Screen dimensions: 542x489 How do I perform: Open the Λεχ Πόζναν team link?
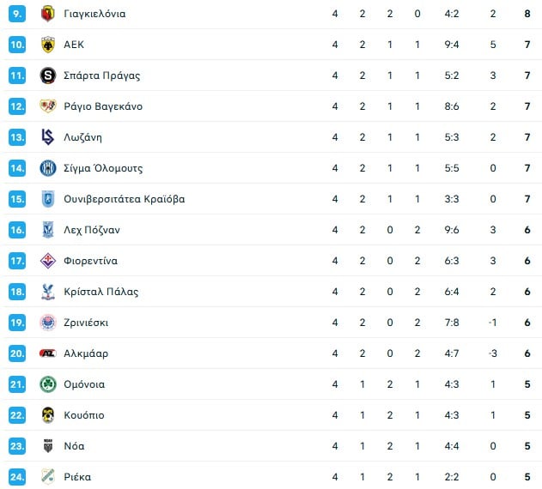92,230
